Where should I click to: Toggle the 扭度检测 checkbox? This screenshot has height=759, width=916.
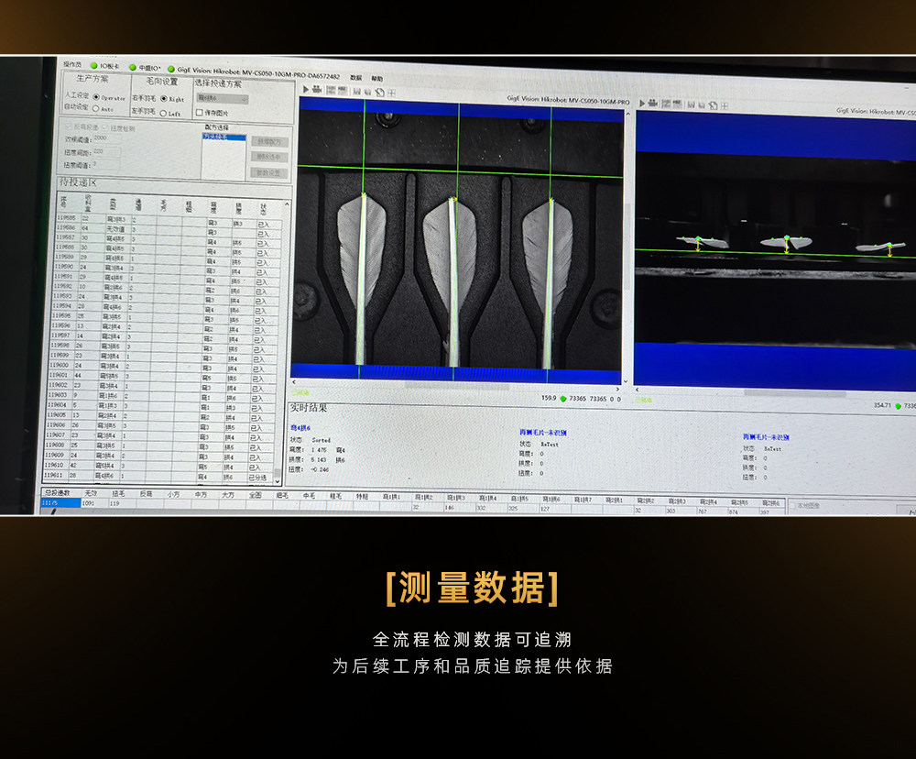(105, 128)
